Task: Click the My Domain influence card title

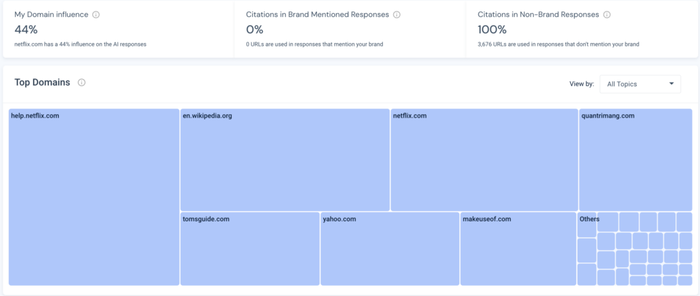Action: coord(52,14)
